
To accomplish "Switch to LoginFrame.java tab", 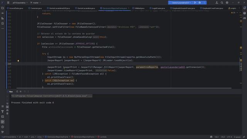I will pos(157,8).
